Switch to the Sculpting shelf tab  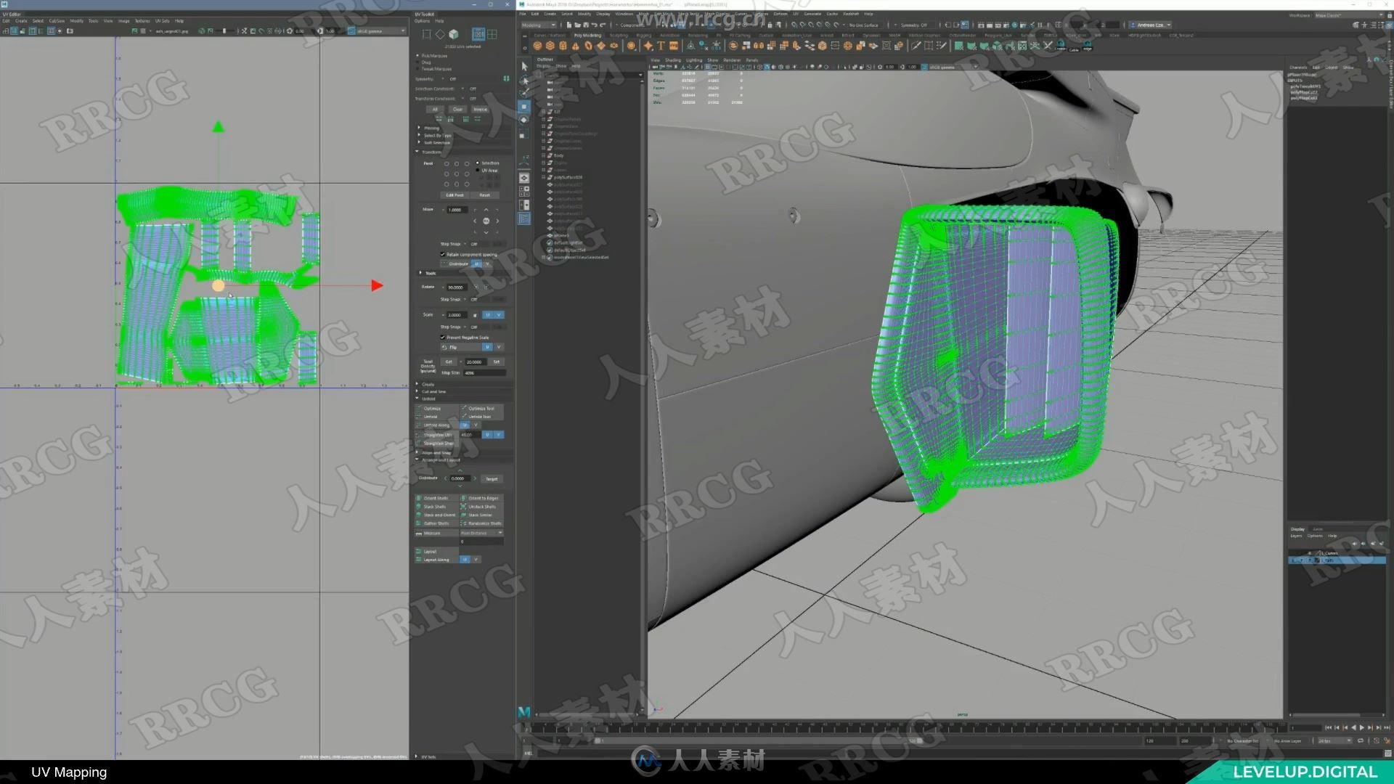point(619,35)
